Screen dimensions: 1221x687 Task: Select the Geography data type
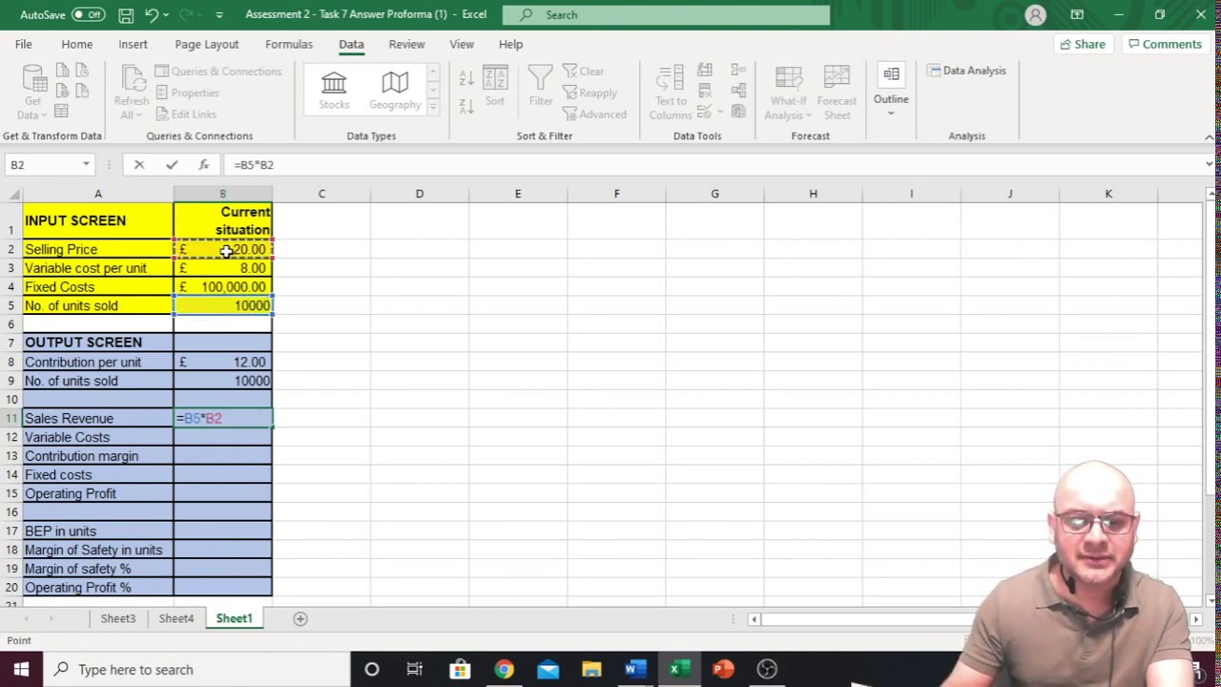pyautogui.click(x=395, y=91)
